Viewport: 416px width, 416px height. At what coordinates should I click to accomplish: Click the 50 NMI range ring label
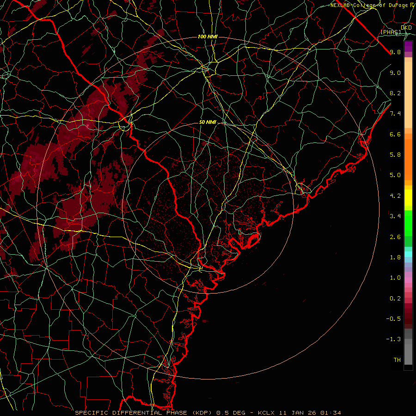pos(208,122)
